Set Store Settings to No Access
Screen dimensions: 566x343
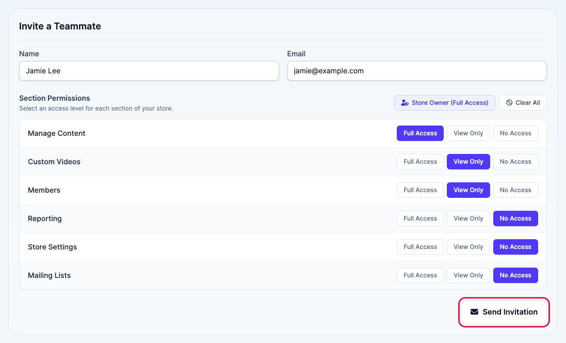pos(515,247)
